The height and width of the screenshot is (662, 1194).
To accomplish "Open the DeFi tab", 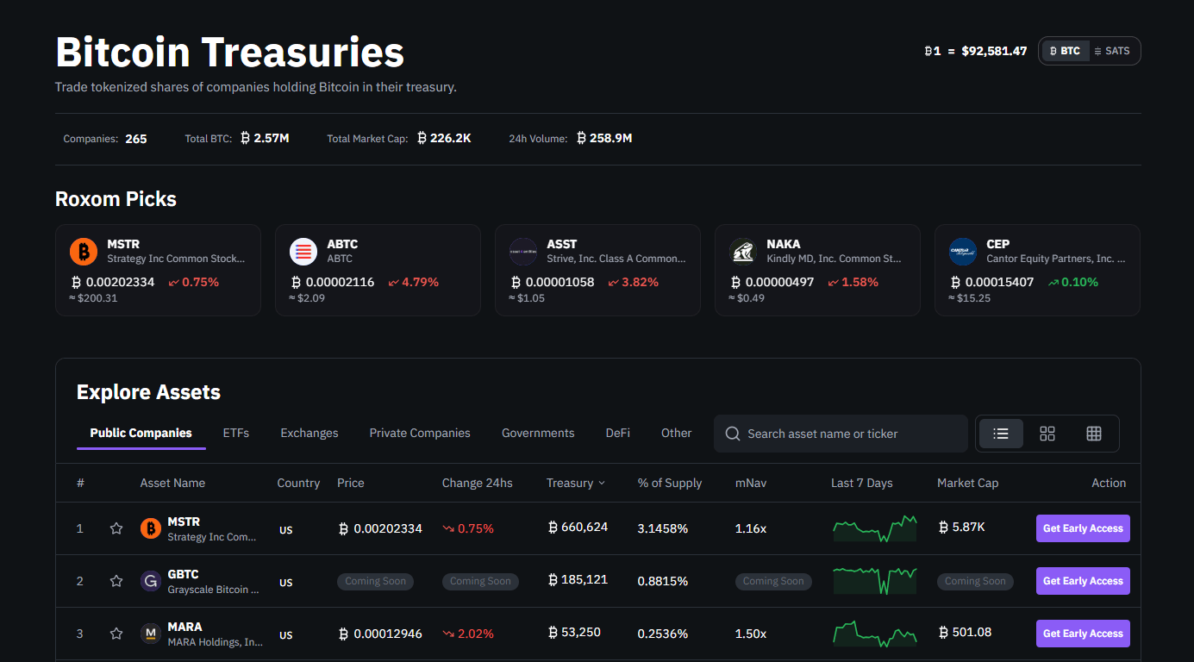I will 618,433.
